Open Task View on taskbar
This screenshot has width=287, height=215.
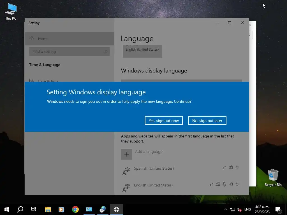(34, 209)
